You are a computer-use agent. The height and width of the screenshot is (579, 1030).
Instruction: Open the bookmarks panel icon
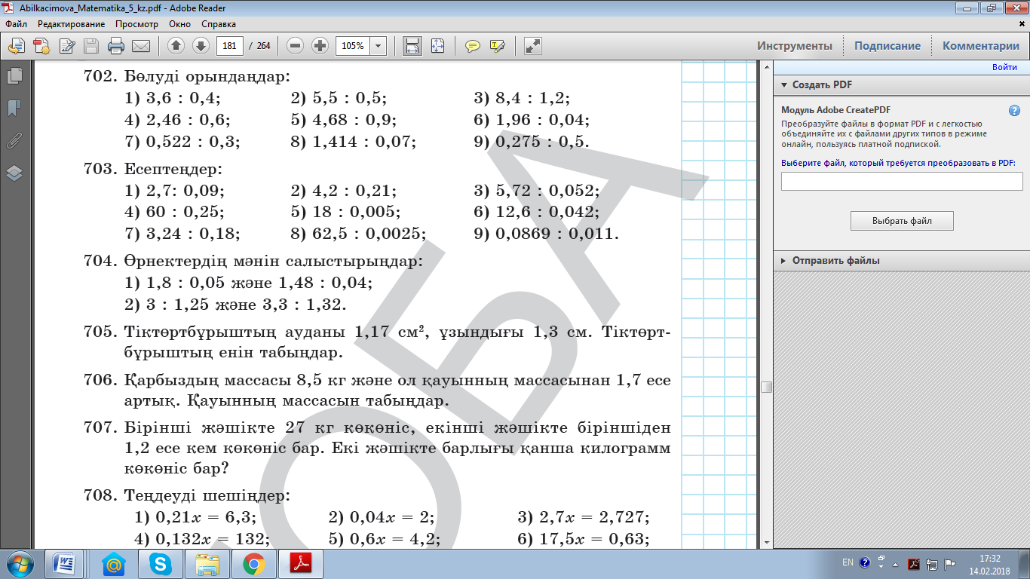[x=14, y=108]
